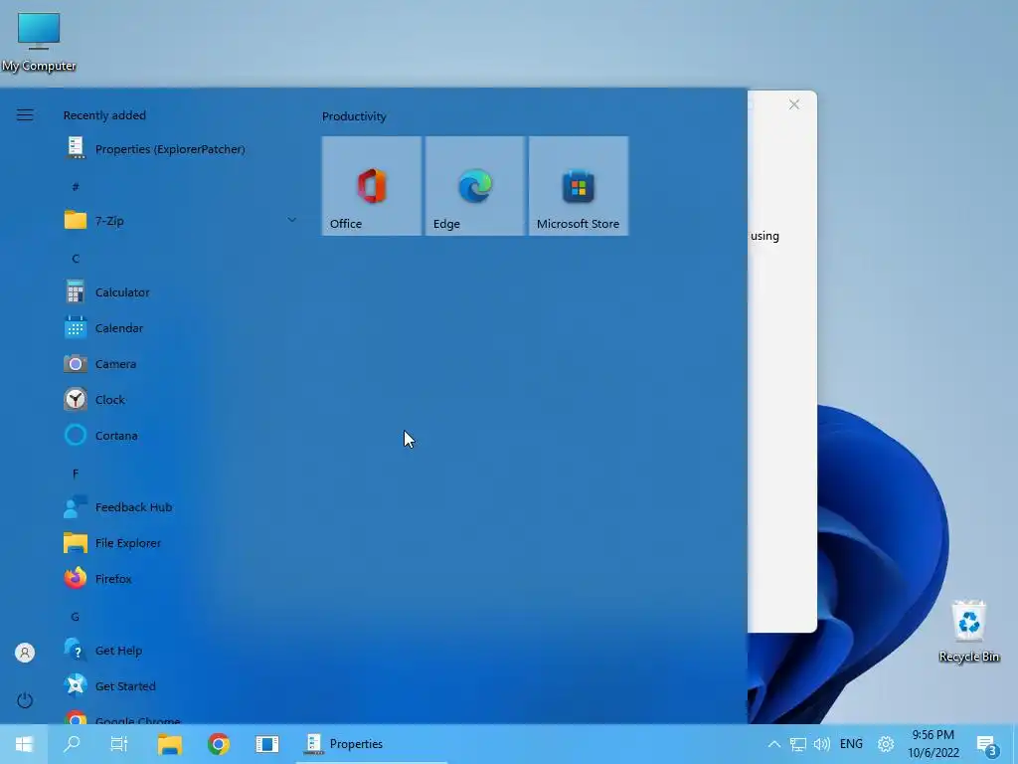Launch Firefox from the app list
Viewport: 1018px width, 764px height.
coord(180,578)
